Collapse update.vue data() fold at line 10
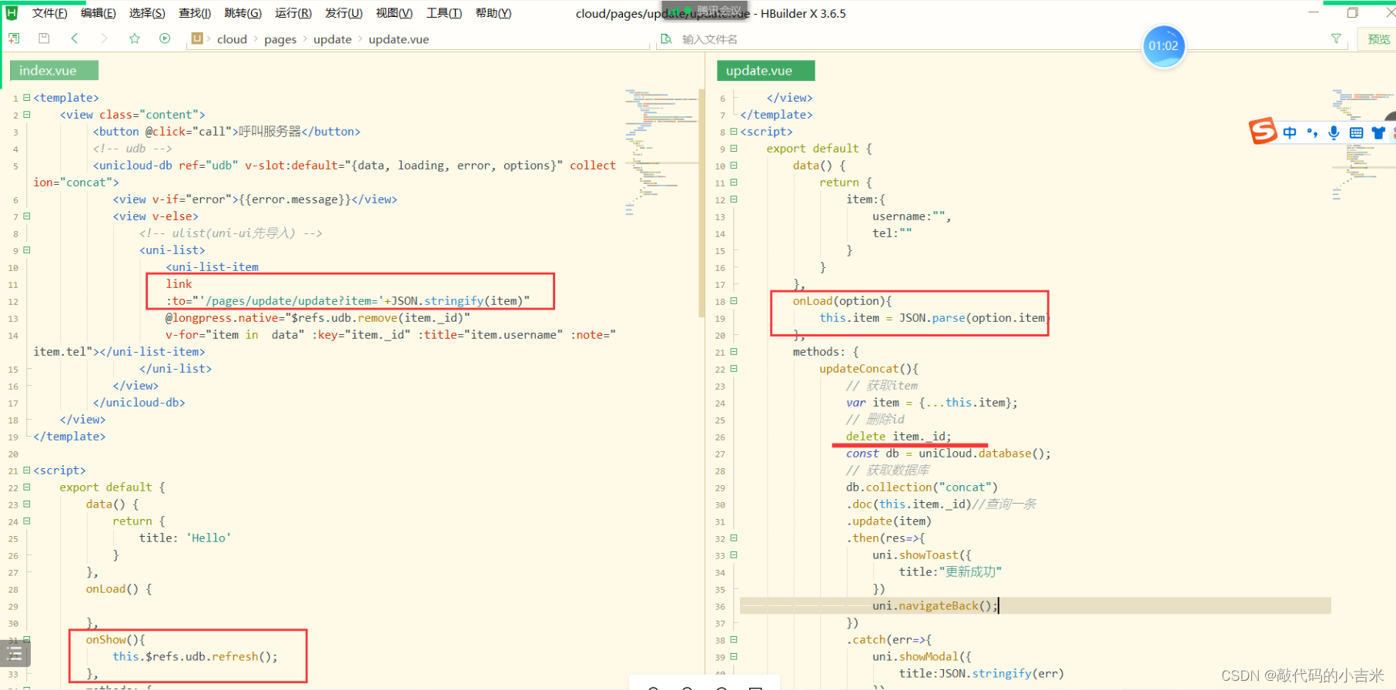Viewport: 1396px width, 690px height. click(x=734, y=166)
